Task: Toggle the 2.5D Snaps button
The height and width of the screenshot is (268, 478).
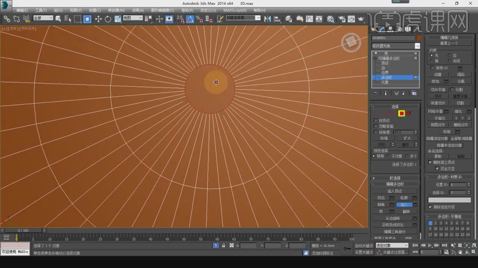Action: point(180,19)
